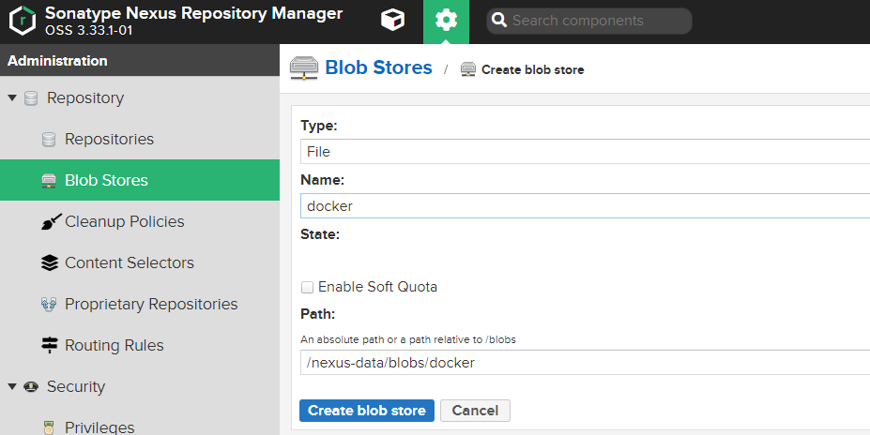Click the State: field label
Screen dimensions: 870x435
pyautogui.click(x=320, y=234)
